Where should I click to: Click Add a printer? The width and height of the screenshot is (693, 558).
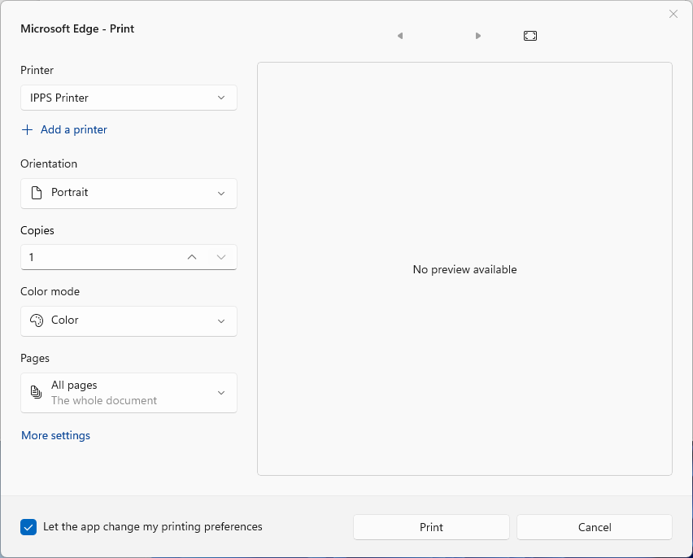[x=74, y=129]
